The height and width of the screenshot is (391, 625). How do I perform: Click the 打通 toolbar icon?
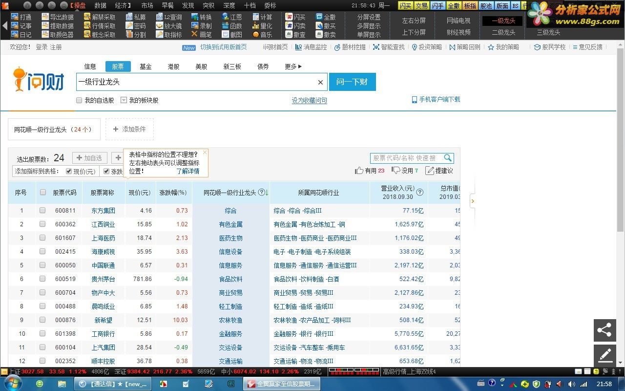pyautogui.click(x=15, y=17)
